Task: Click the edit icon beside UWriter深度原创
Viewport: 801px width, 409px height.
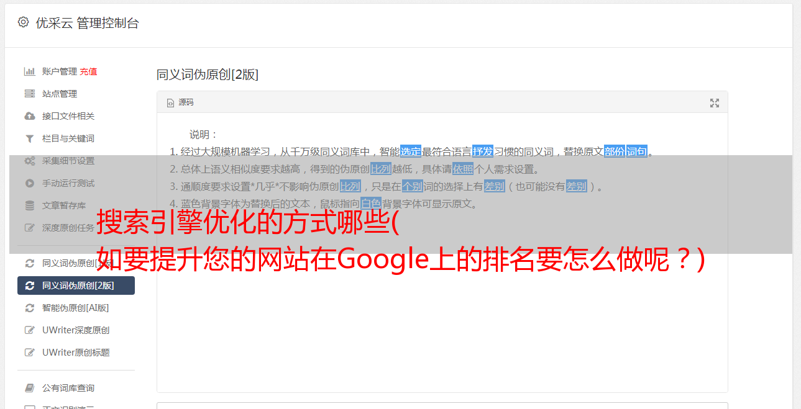Action: [29, 330]
